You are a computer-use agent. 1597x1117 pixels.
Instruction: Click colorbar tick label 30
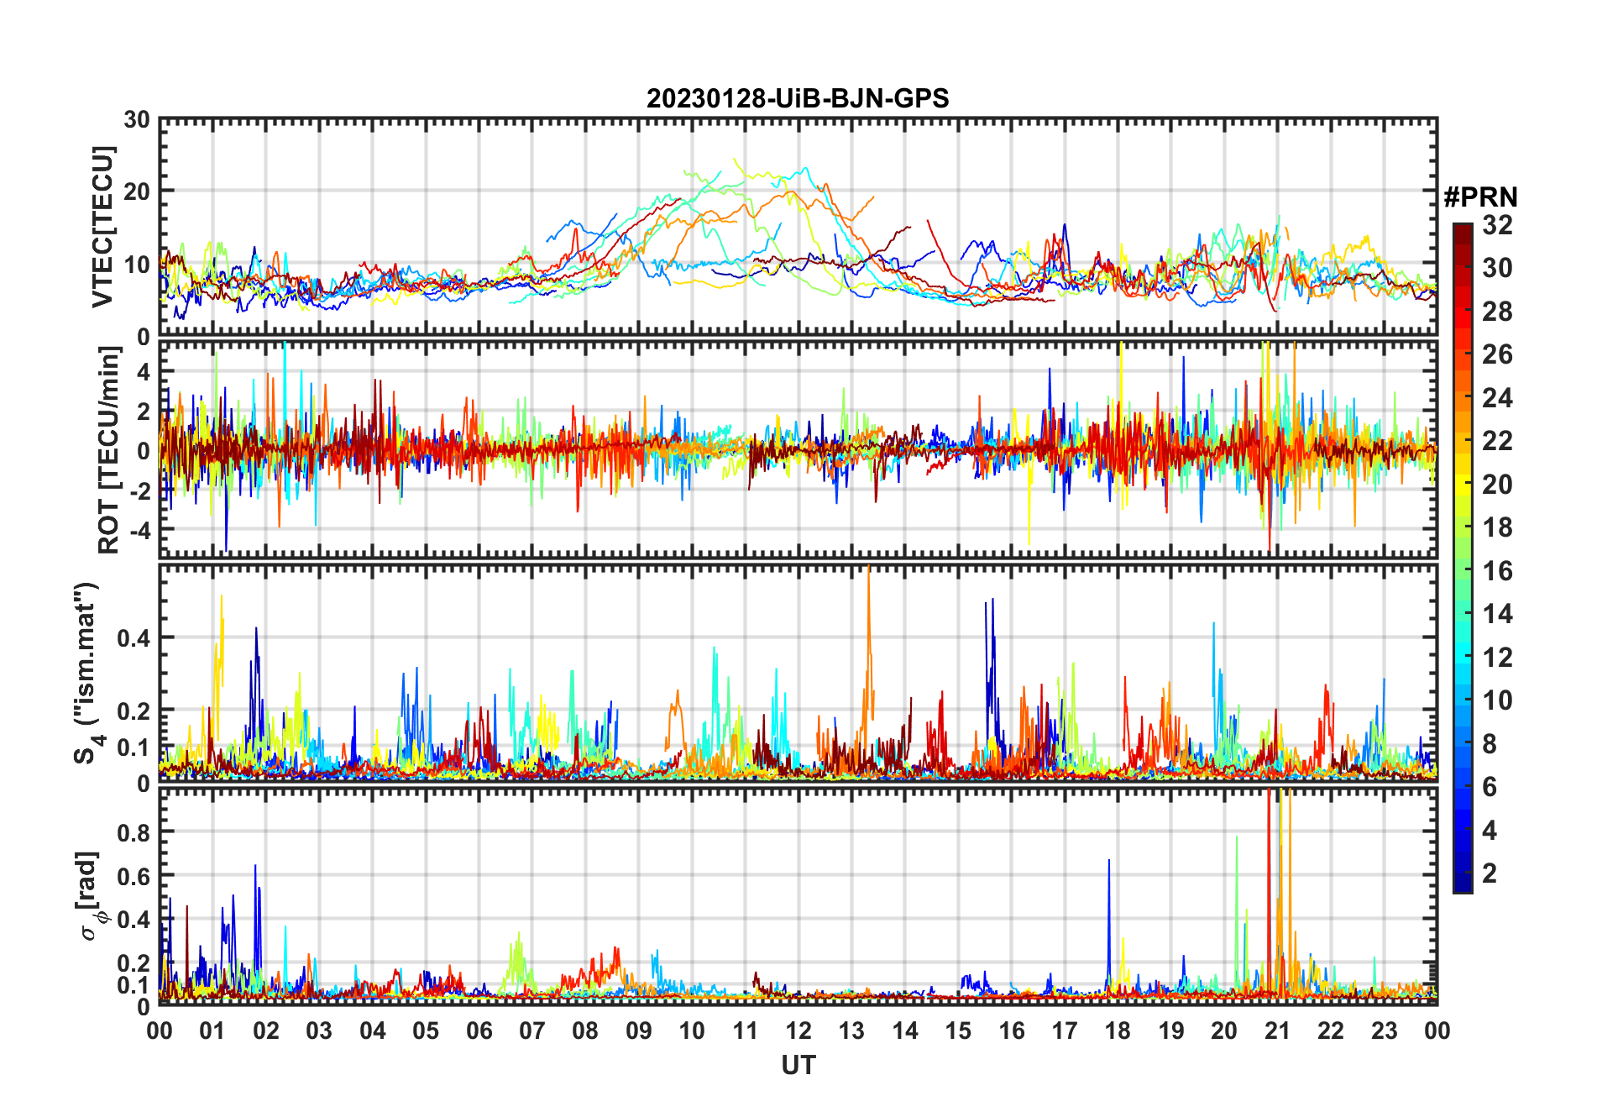coord(1497,268)
